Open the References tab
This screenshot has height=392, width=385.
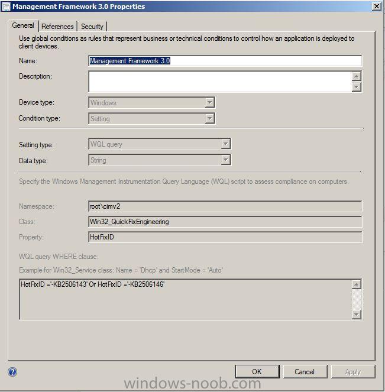pyautogui.click(x=57, y=27)
